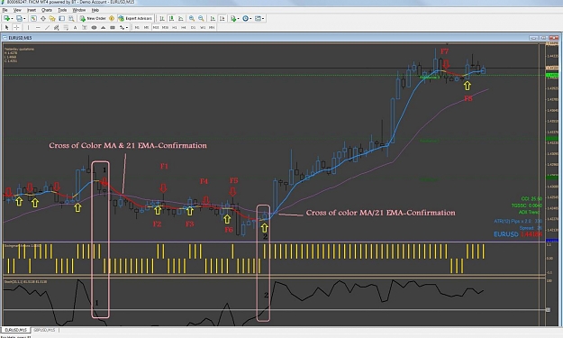
Task: Select the Equidistant Channel tool
Action: coord(57,27)
